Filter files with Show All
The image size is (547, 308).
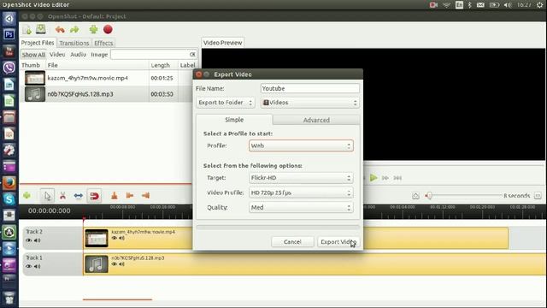pos(33,55)
